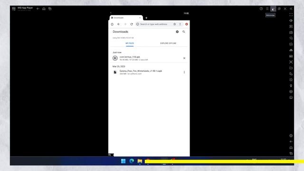Open the Windows Start menu
The width and height of the screenshot is (304, 171).
pos(123,161)
